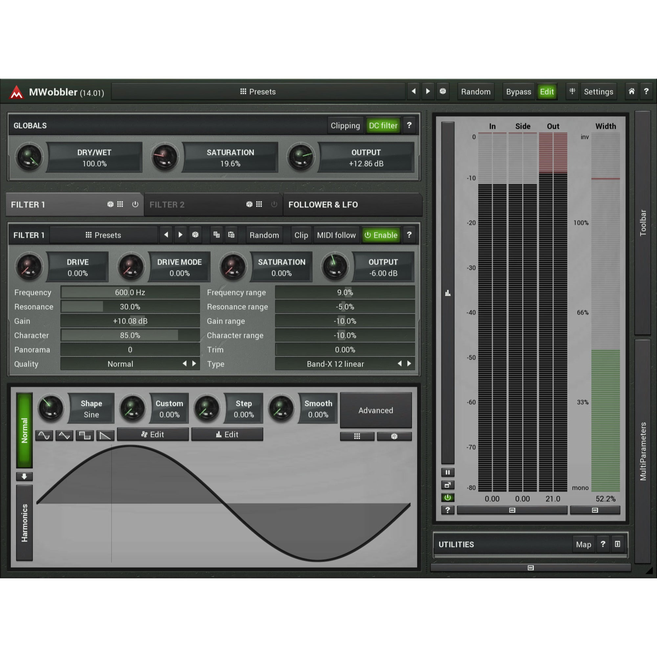Click the Settings button

pyautogui.click(x=599, y=91)
